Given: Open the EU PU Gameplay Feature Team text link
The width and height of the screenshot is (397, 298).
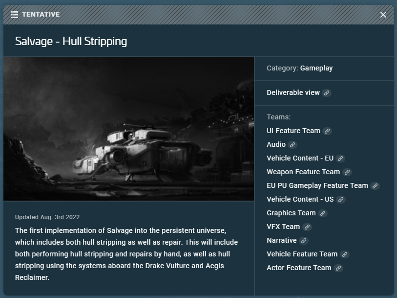Looking at the screenshot, I should coord(317,185).
